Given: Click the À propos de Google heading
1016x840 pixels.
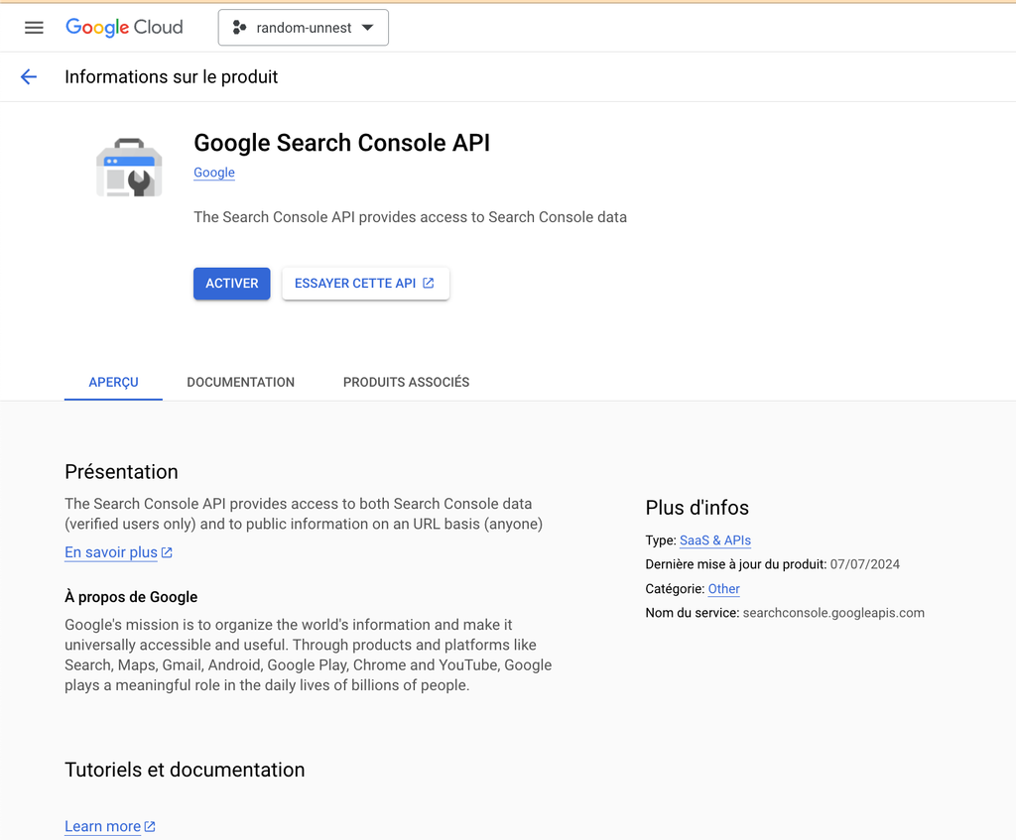Looking at the screenshot, I should (x=131, y=596).
